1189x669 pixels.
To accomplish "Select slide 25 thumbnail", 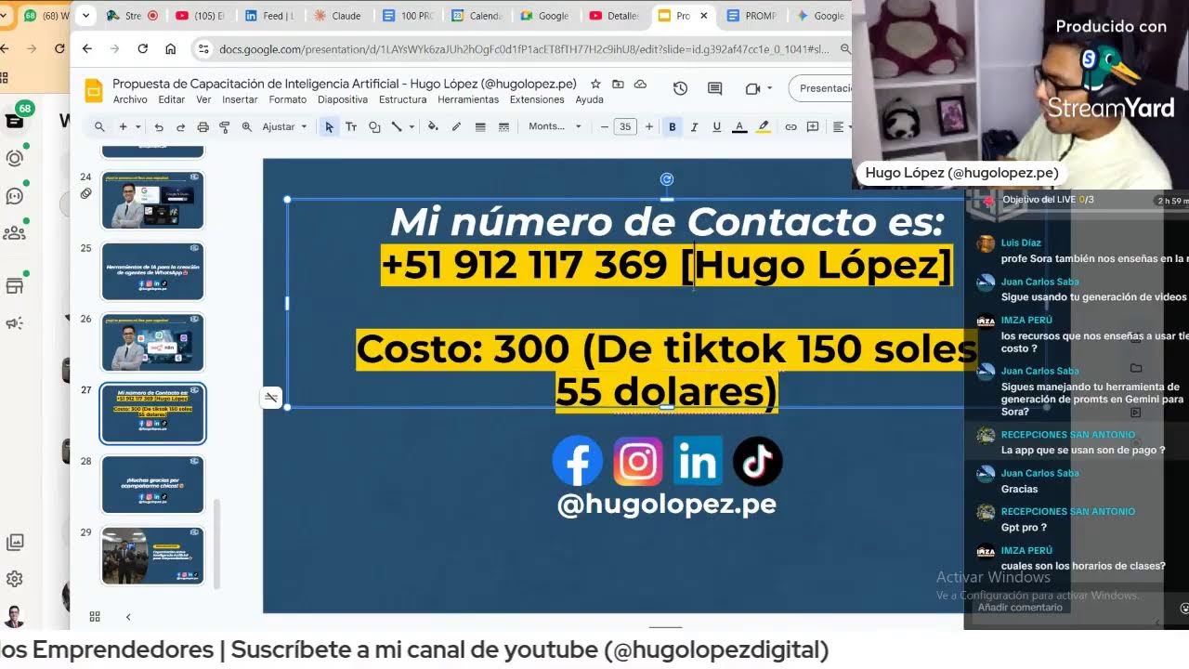I will click(x=152, y=270).
